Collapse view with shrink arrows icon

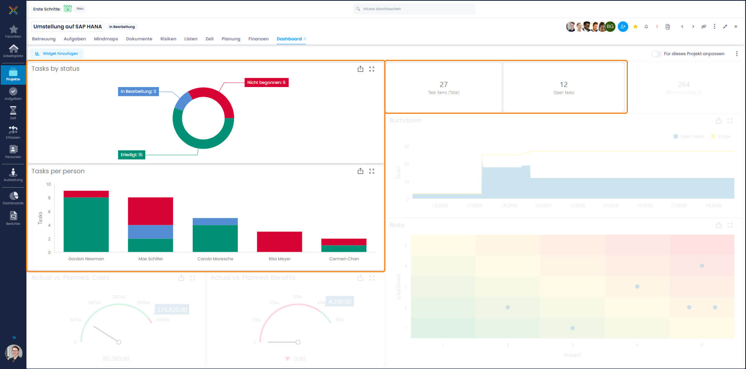pos(725,27)
